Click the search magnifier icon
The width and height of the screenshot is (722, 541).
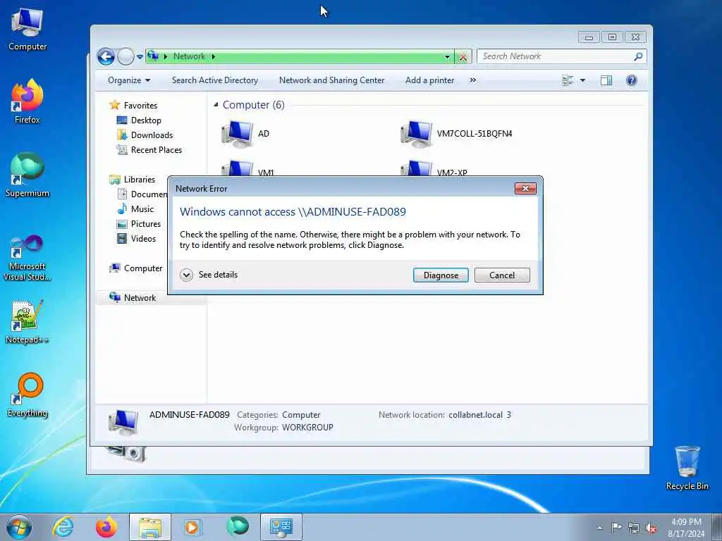(x=637, y=56)
